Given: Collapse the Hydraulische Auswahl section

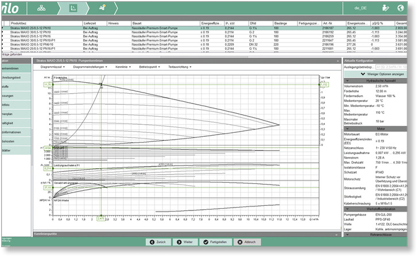Looking at the screenshot, I should coord(347,80).
